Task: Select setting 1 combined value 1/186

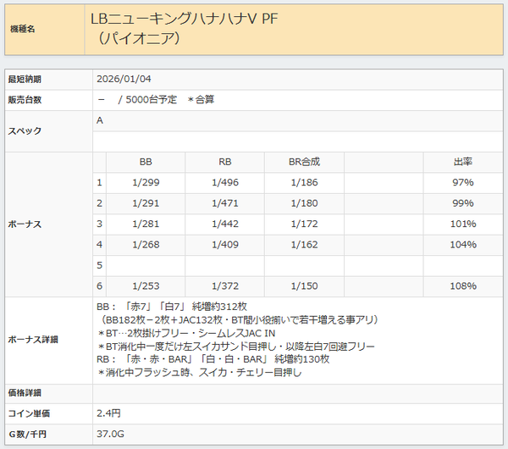Action: 304,182
